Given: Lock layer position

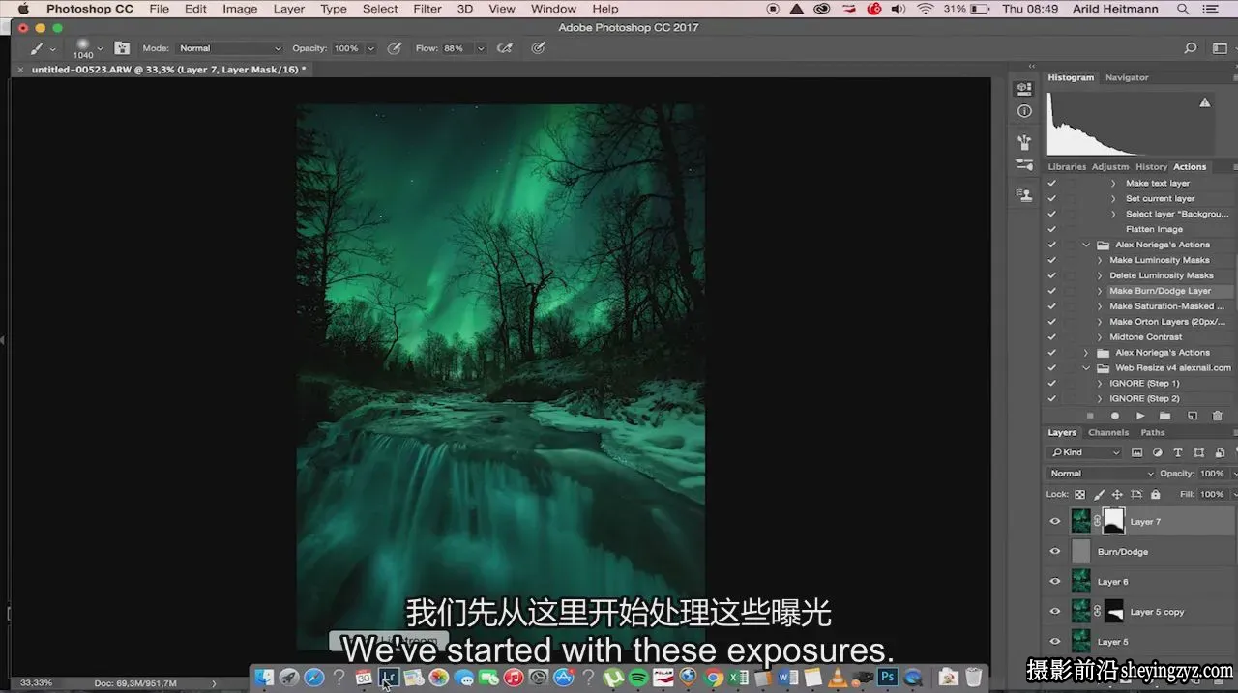Looking at the screenshot, I should tap(1117, 494).
